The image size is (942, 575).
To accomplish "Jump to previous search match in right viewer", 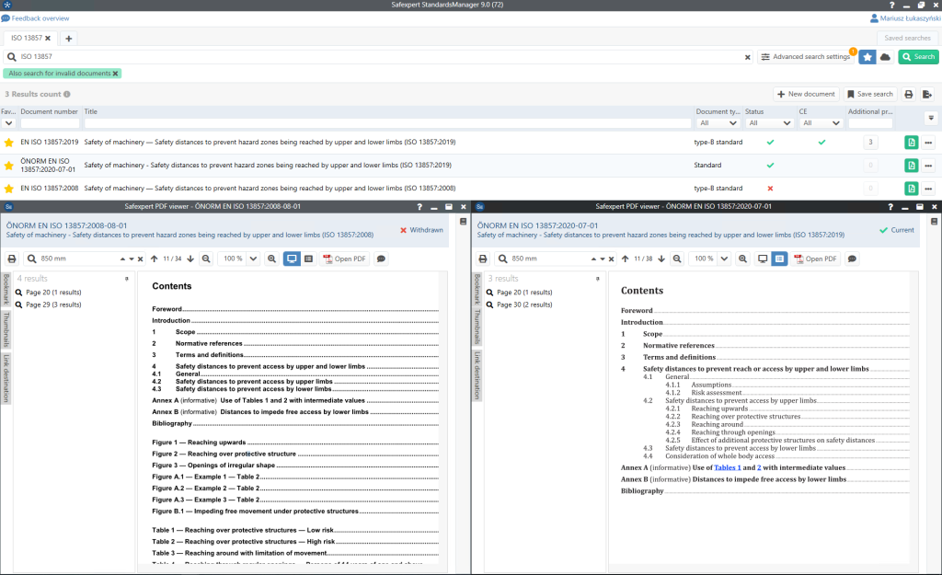I will 593,259.
